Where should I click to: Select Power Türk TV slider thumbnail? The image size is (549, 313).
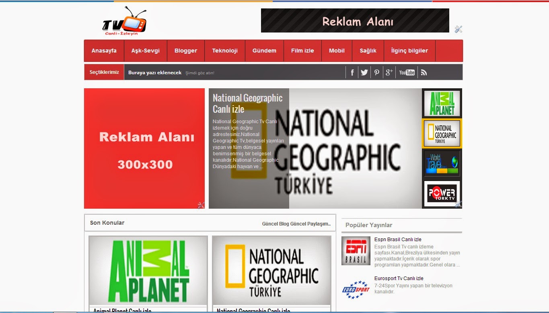pyautogui.click(x=442, y=193)
